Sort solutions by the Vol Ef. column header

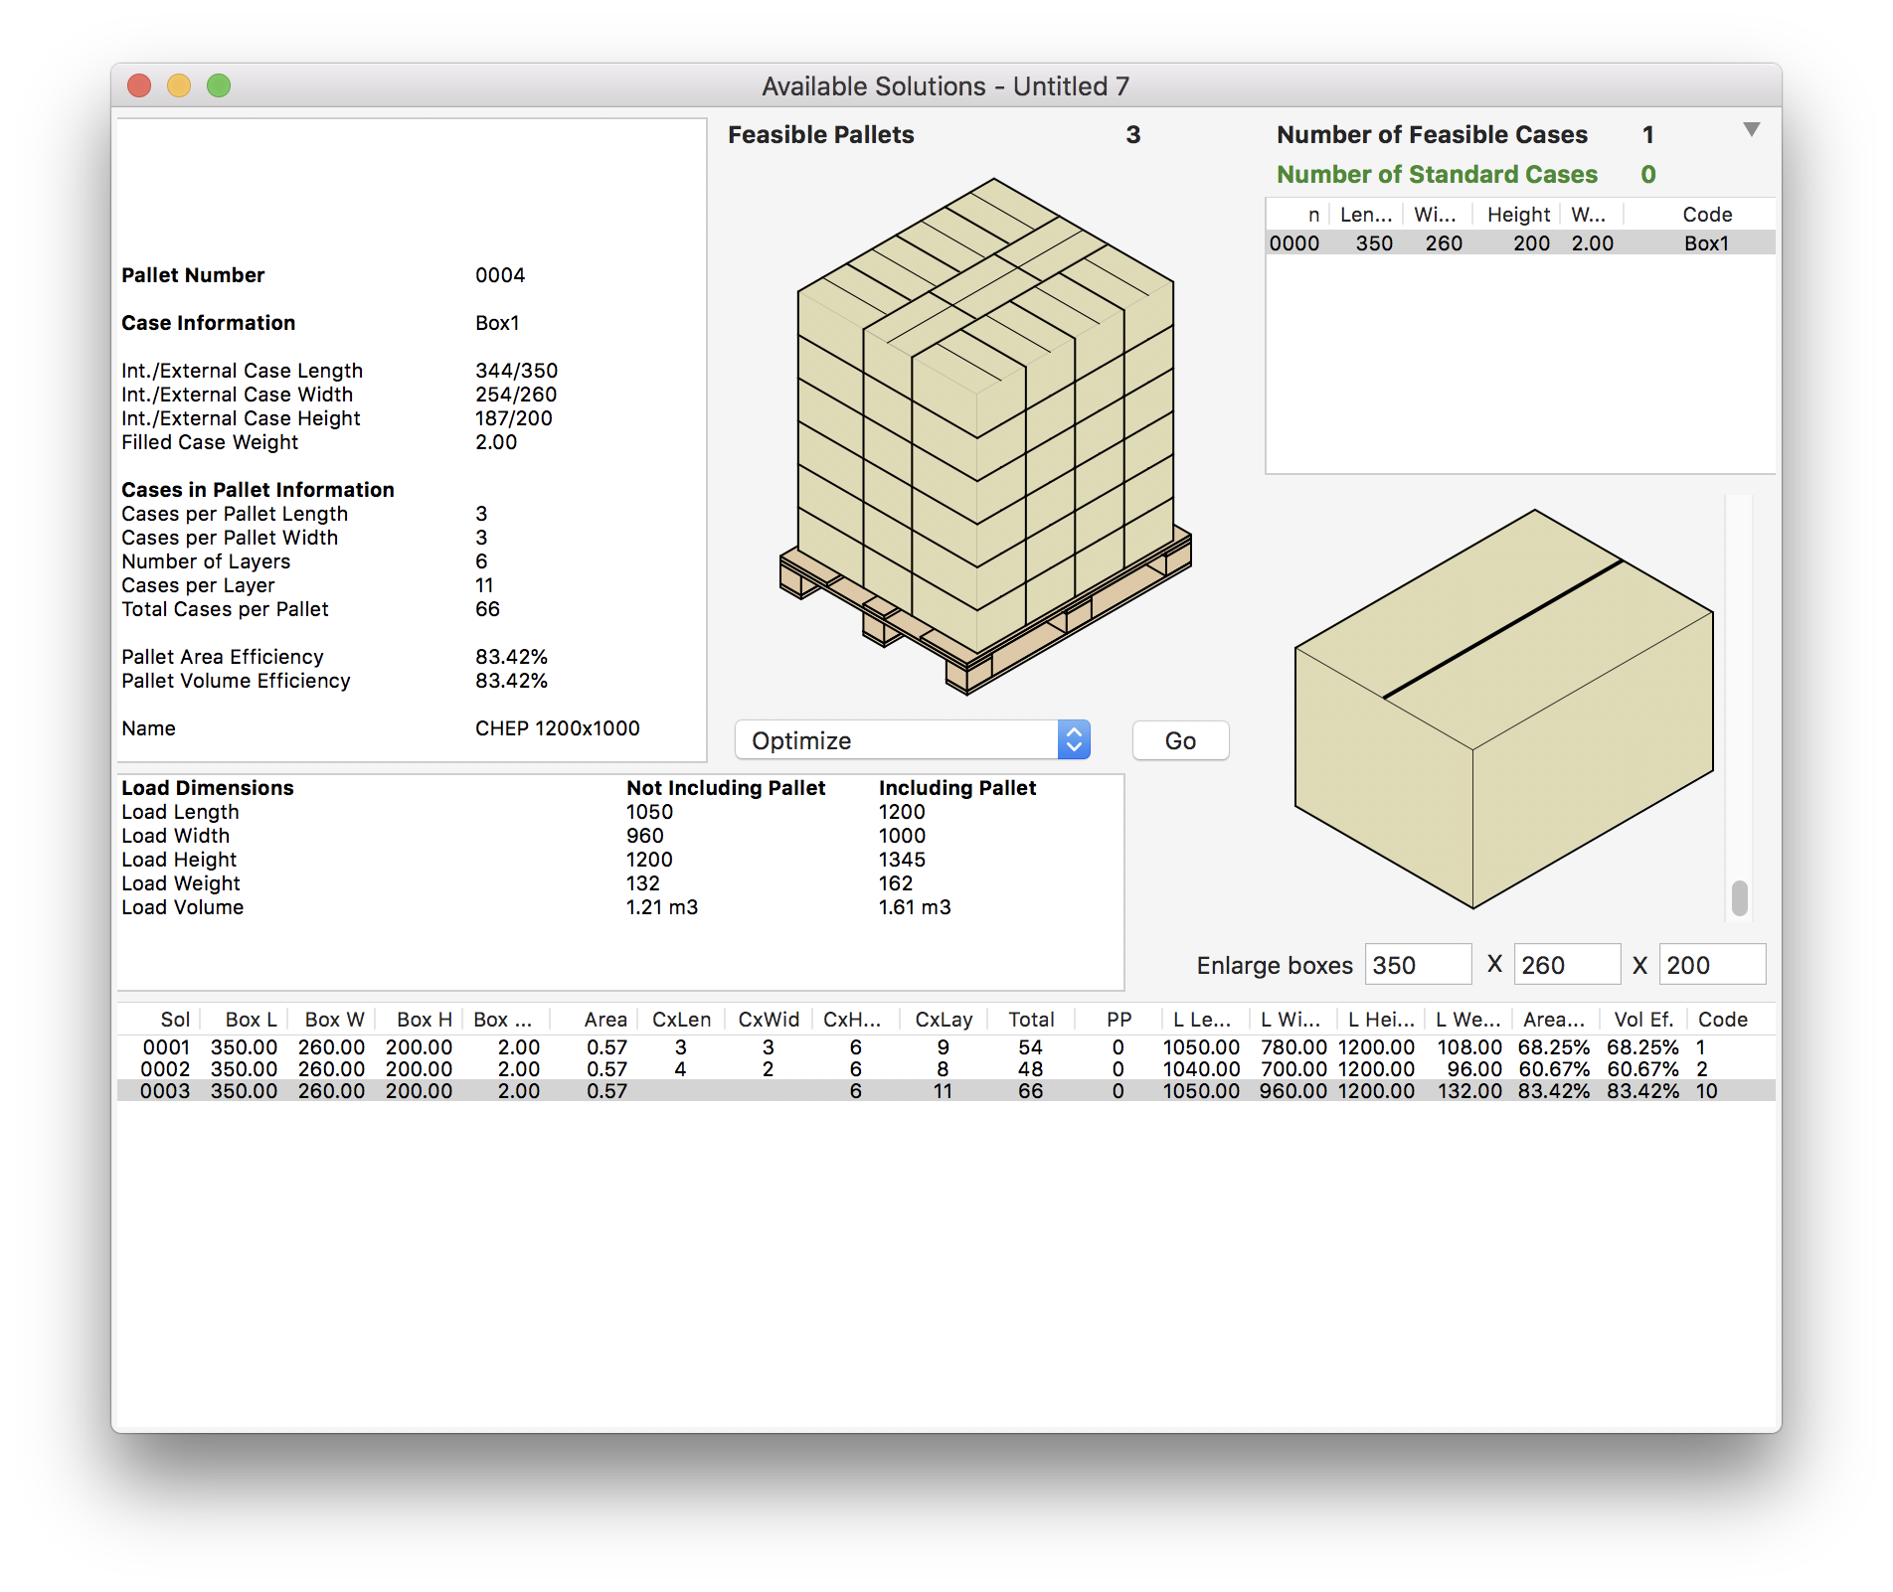coord(1643,1020)
